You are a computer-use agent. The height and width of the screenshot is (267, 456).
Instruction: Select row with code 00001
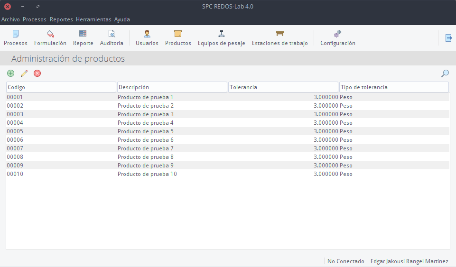point(228,97)
